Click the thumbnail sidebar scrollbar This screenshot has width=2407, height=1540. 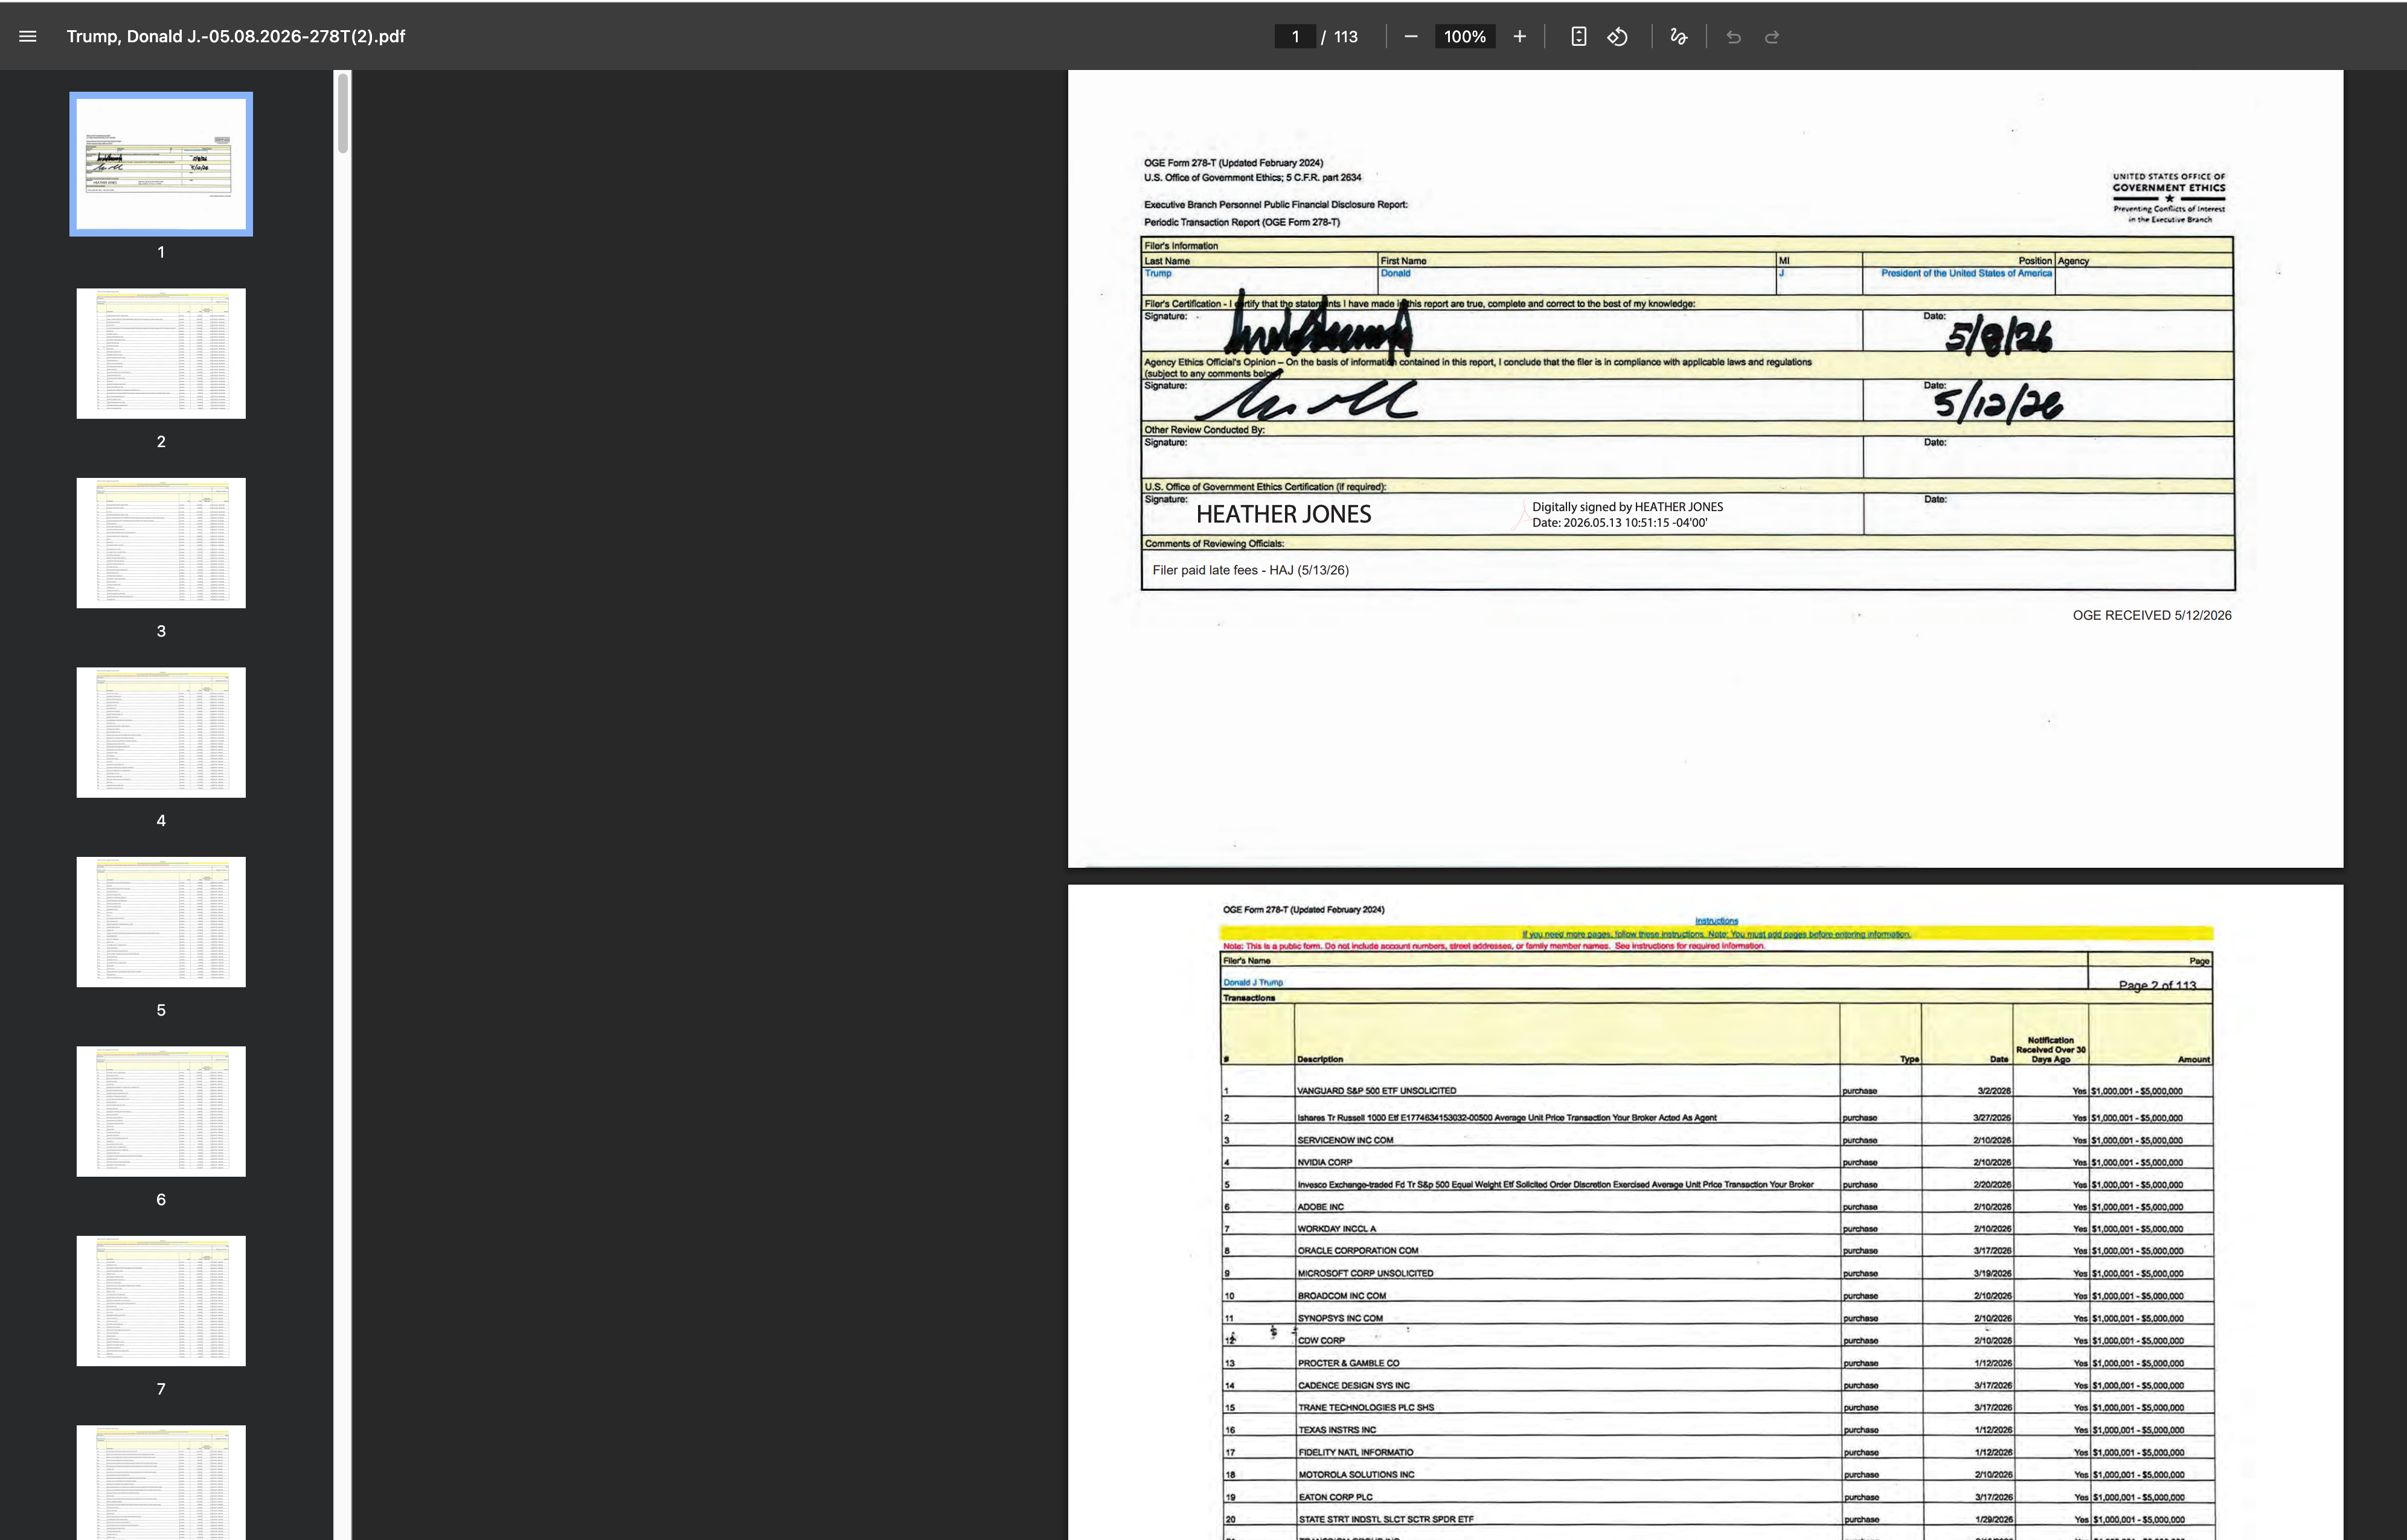pyautogui.click(x=343, y=112)
